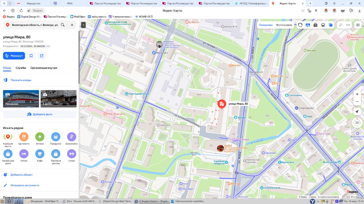Screen dimensions: 364x204
Task: Locate me with geolocation arrow
Action: (357, 112)
